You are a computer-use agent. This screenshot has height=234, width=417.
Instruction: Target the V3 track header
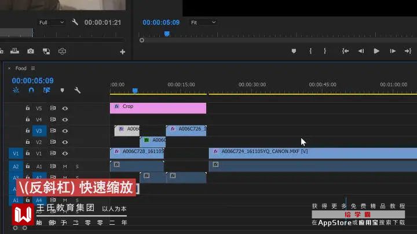(x=39, y=131)
